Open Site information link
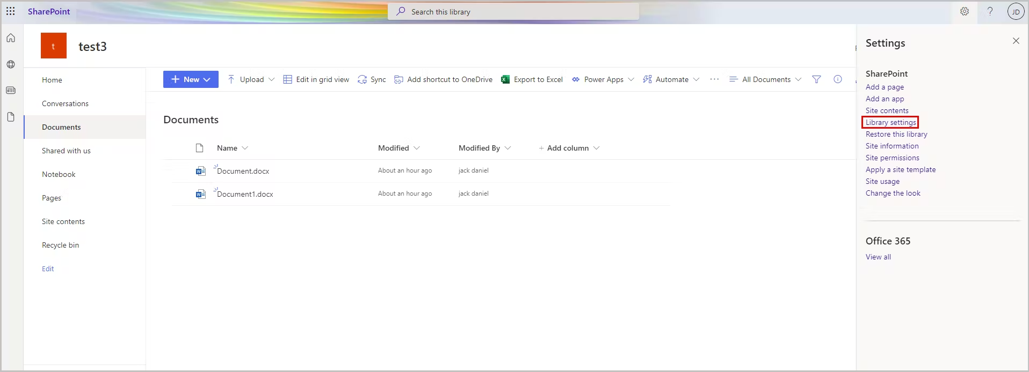The image size is (1029, 372). click(x=892, y=146)
